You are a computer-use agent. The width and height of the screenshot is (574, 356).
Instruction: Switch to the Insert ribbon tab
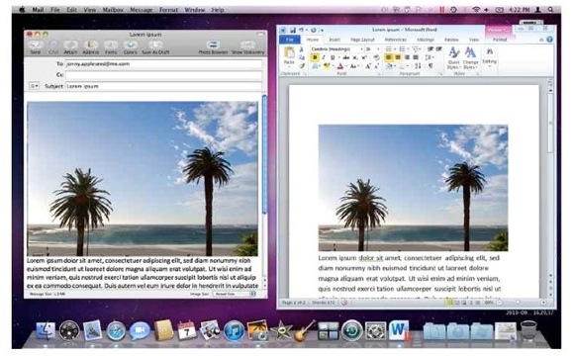pyautogui.click(x=334, y=40)
